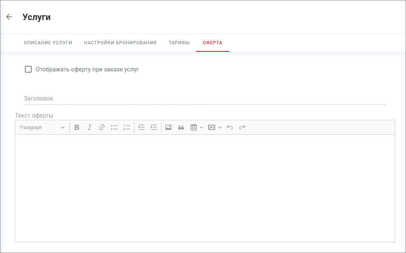Open the Paragraph heading style dropdown

coord(42,127)
